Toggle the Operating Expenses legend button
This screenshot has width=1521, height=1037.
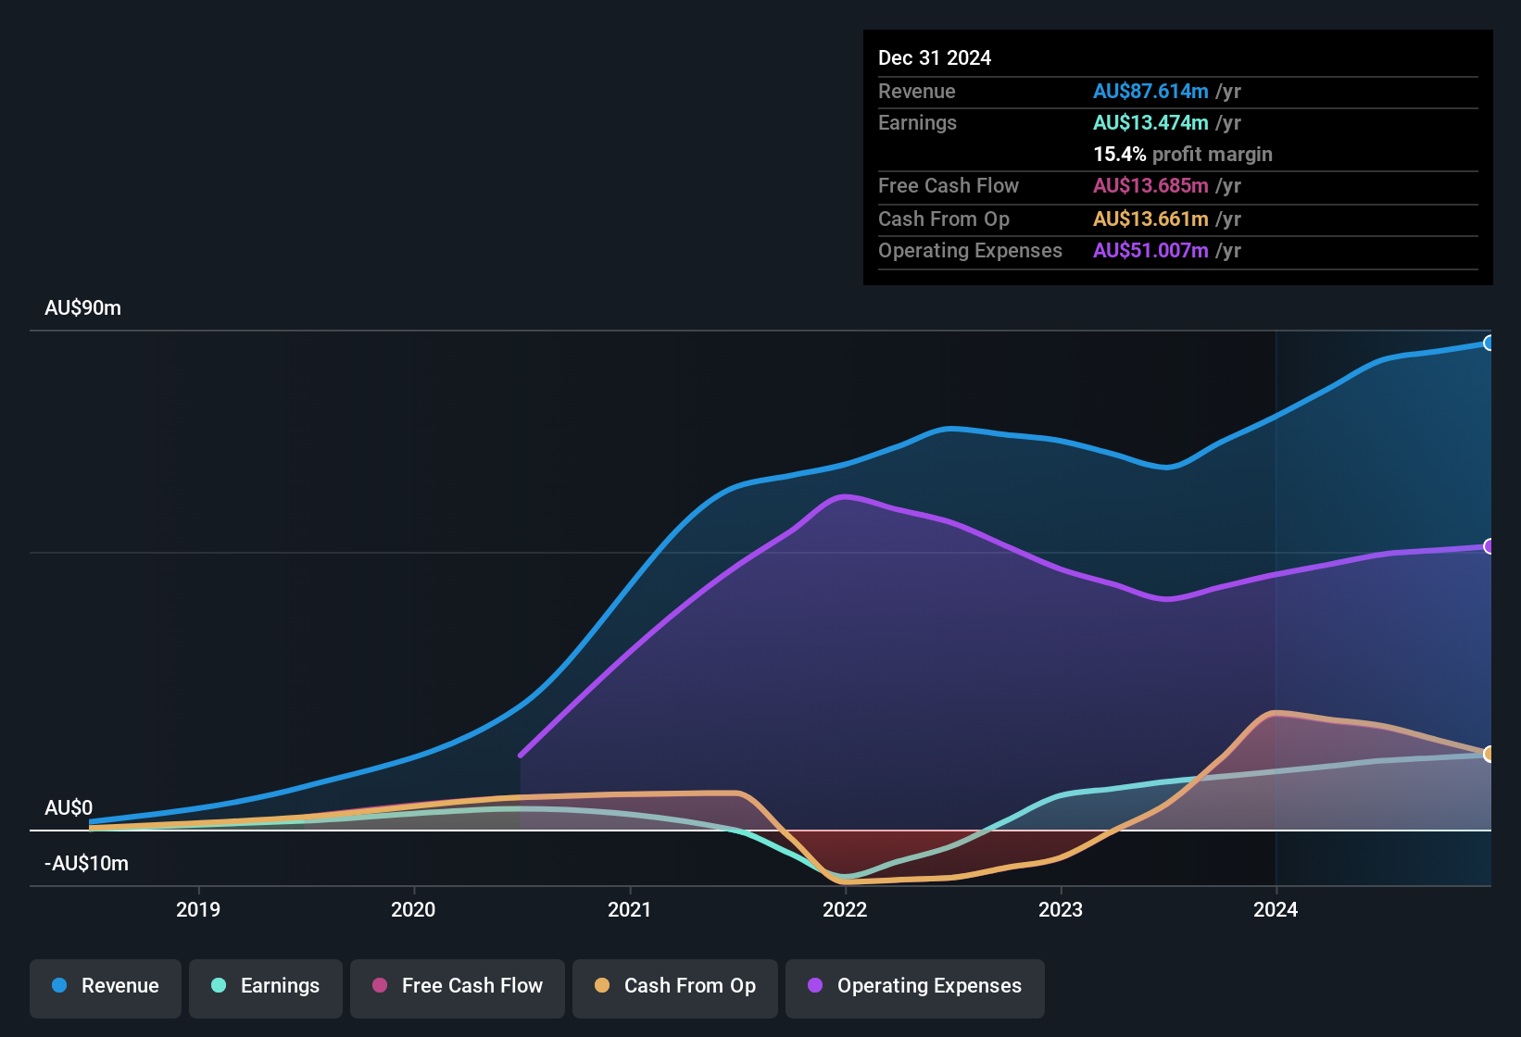pos(915,988)
